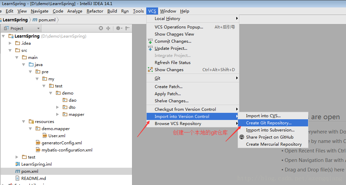Choose Show Changes View
Image resolution: width=346 pixels, height=185 pixels.
click(x=193, y=34)
